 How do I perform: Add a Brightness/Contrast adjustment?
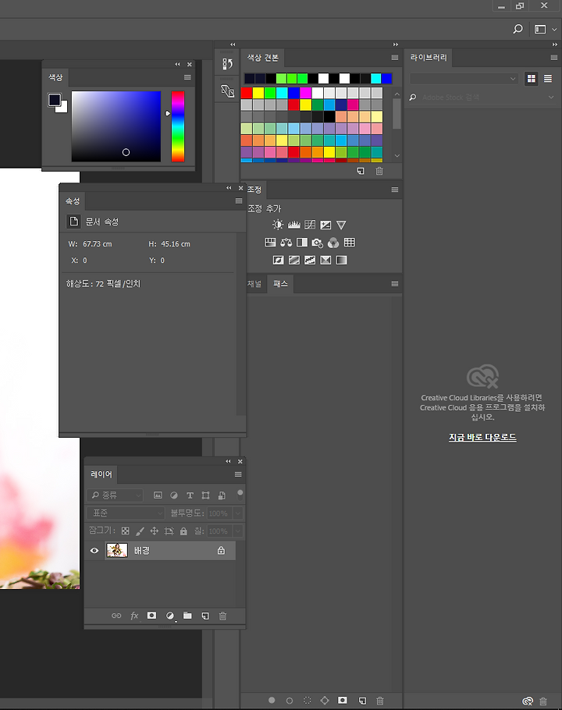pos(278,225)
